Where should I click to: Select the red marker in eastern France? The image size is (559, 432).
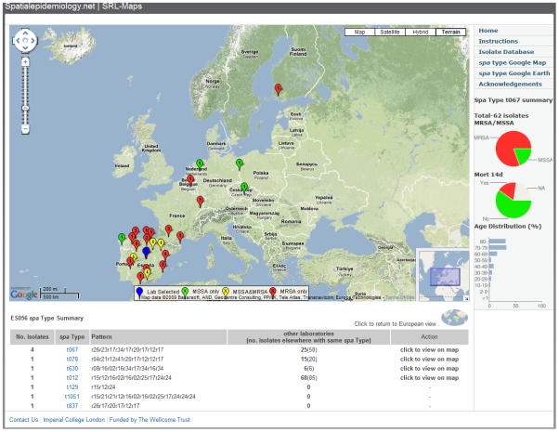pyautogui.click(x=201, y=201)
